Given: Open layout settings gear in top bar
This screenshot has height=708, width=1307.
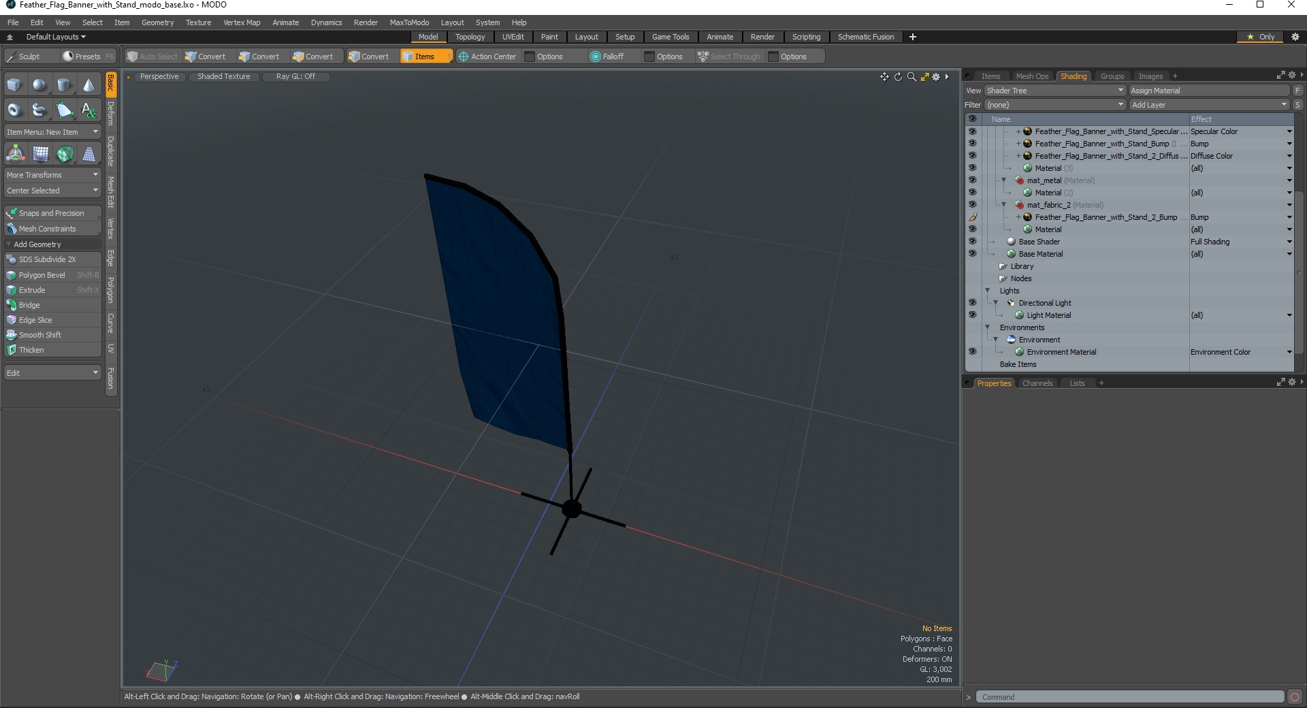Looking at the screenshot, I should click(x=1295, y=37).
